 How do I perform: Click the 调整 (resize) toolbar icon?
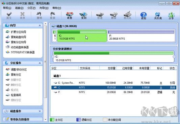point(70,16)
